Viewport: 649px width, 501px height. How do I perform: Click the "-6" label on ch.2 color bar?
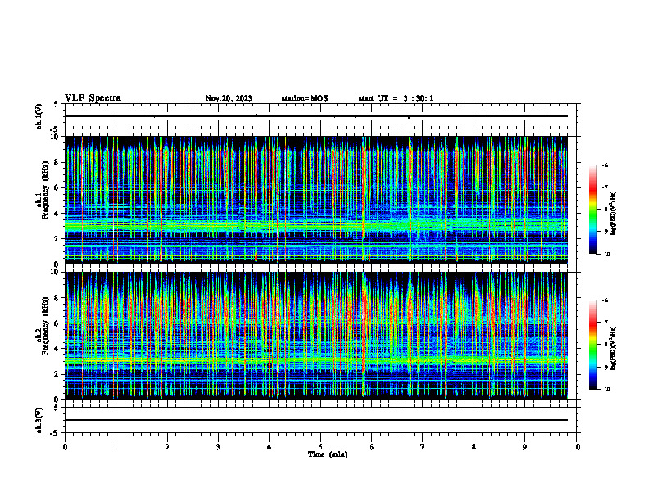(605, 300)
